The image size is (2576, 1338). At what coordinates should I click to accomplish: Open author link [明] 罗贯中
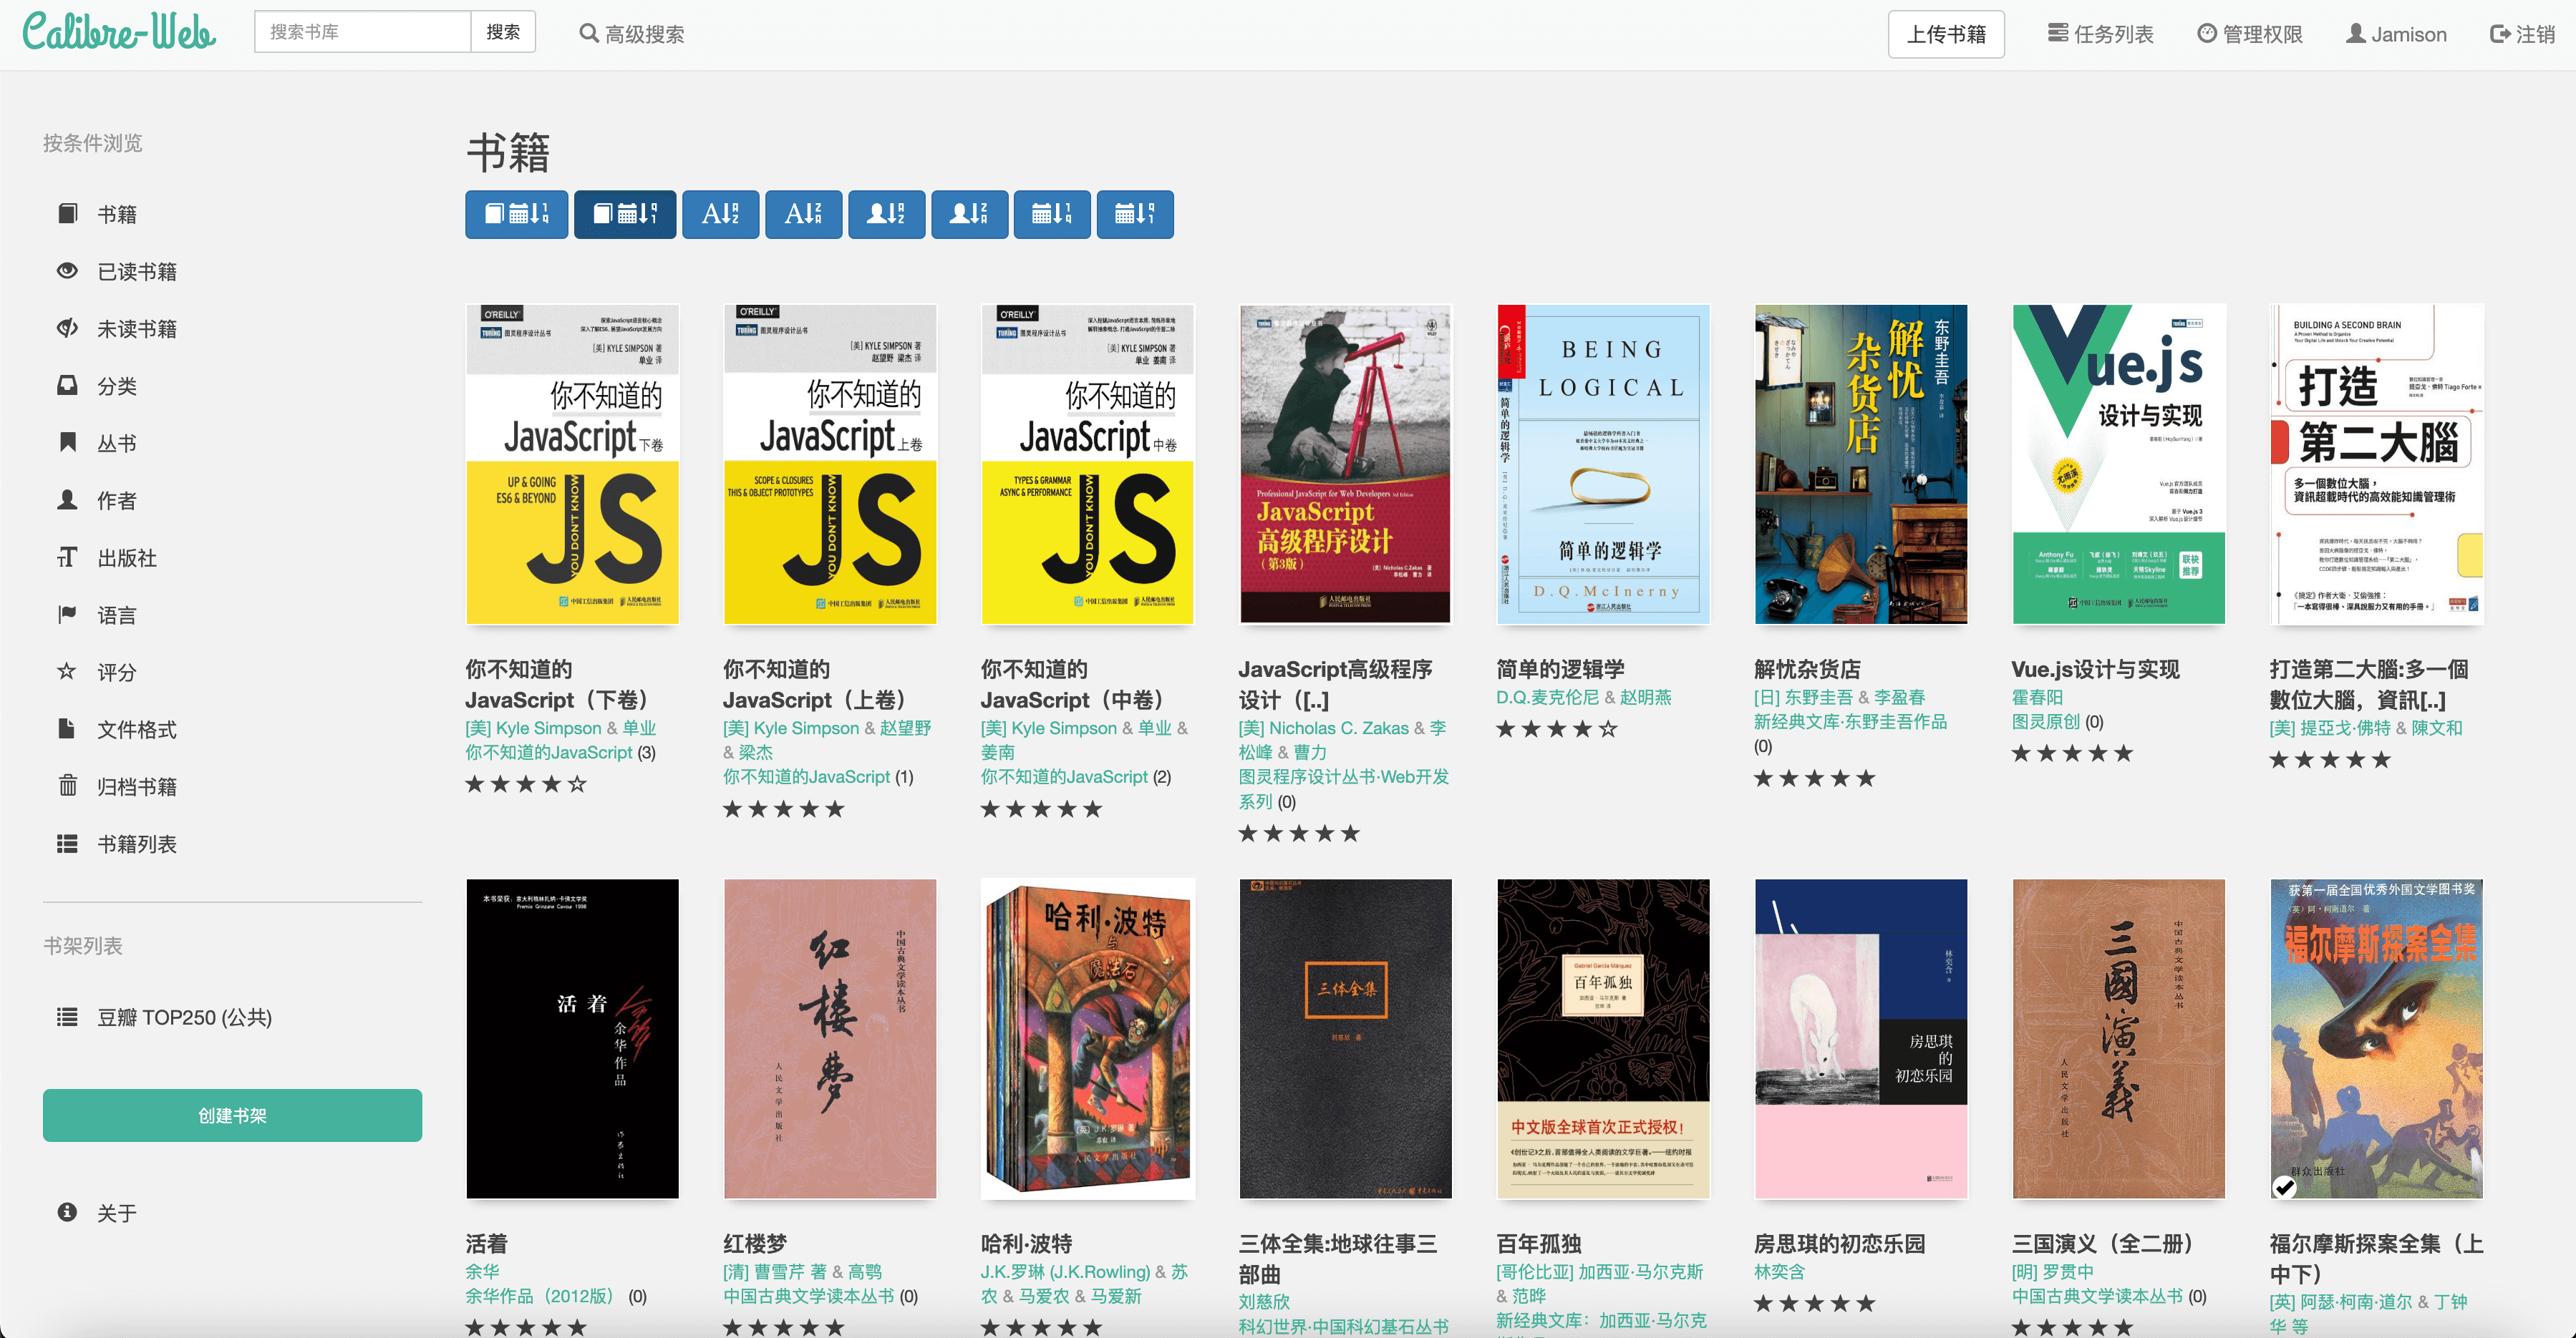coord(2052,1272)
